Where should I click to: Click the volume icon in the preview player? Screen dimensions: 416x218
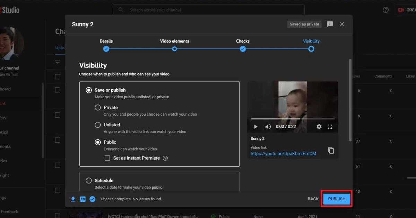(x=268, y=127)
